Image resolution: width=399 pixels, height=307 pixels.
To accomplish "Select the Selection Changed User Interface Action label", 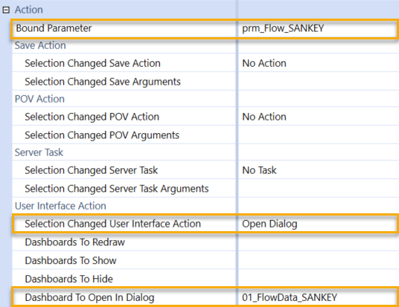I will 112,224.
